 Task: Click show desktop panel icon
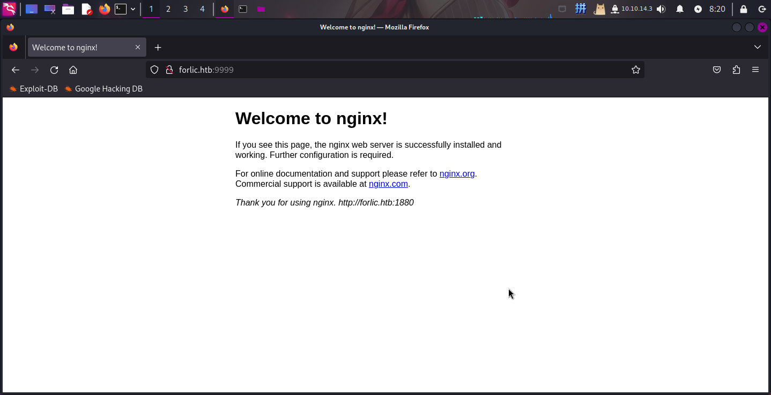(x=32, y=9)
